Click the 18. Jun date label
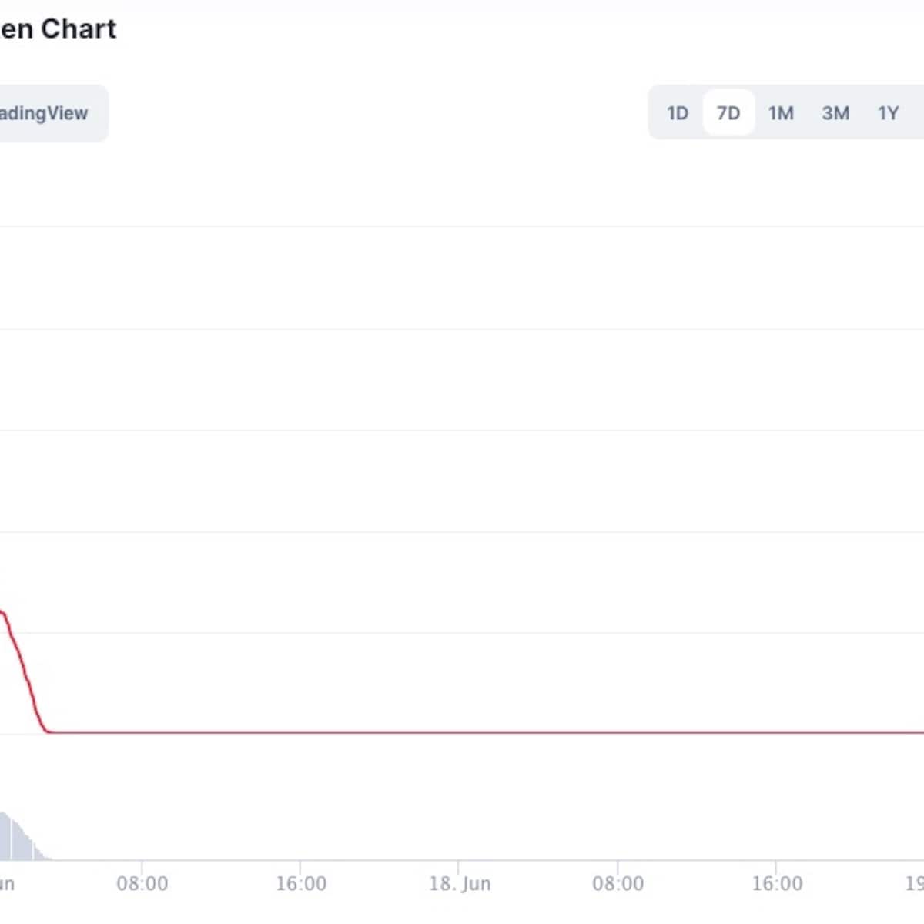This screenshot has width=924, height=924. pyautogui.click(x=460, y=883)
